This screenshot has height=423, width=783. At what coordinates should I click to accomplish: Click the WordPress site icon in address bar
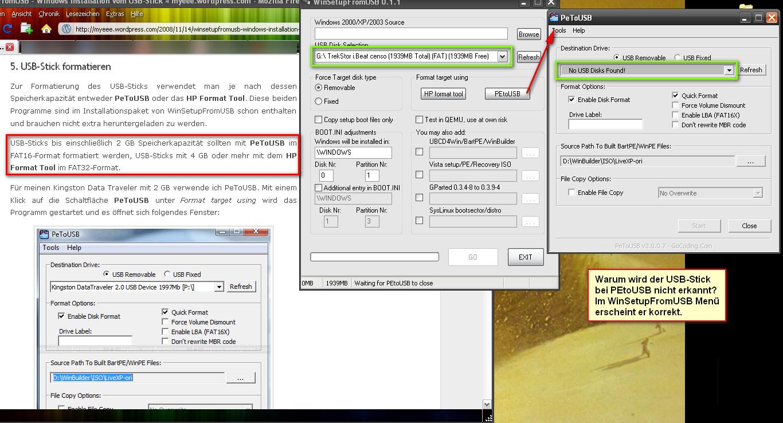[x=66, y=29]
